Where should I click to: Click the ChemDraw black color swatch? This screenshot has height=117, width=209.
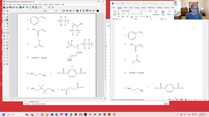click(x=98, y=11)
